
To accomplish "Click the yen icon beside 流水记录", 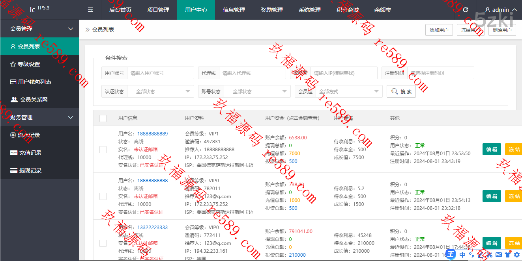I will coord(13,135).
